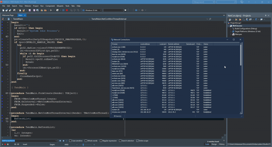Click the Sync/refresh icon in Projects panel

click(x=244, y=19)
